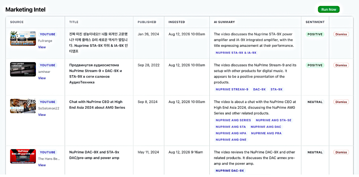
Task: Select the NUPRIME AMG DAC tag
Action: (x=266, y=127)
